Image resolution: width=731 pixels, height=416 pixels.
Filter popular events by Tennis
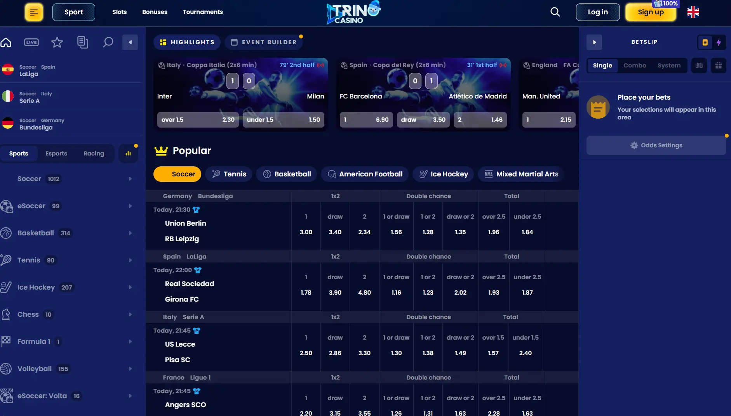click(x=229, y=174)
